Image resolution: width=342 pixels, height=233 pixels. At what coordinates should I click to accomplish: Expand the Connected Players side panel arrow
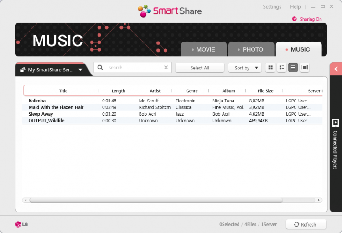(x=336, y=69)
